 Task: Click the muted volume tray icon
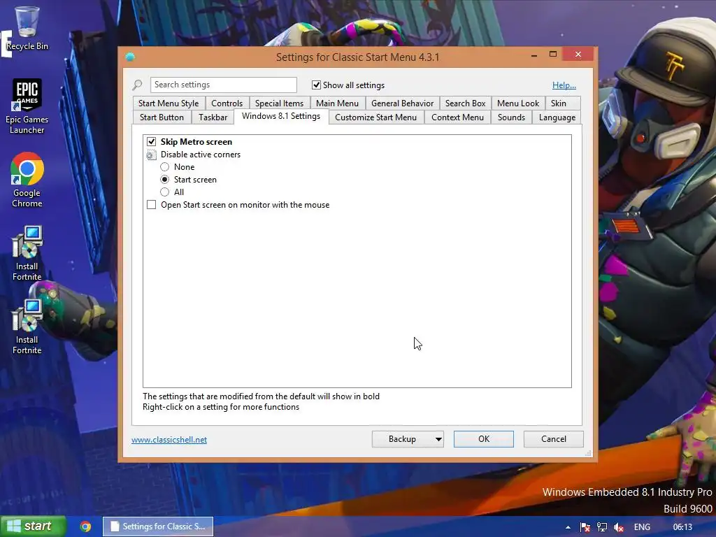pos(619,527)
